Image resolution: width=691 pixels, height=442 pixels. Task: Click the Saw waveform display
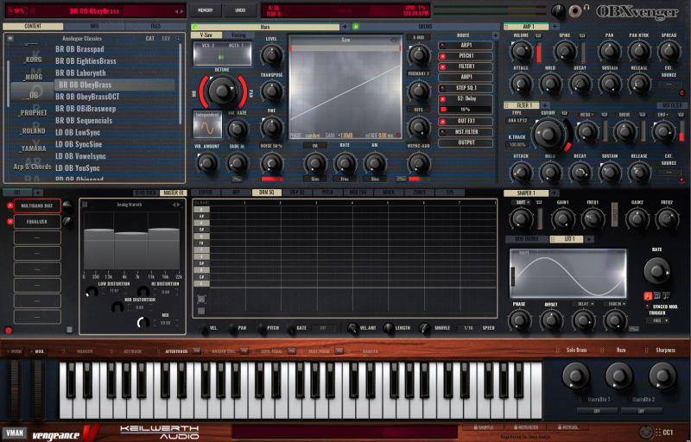[x=345, y=87]
